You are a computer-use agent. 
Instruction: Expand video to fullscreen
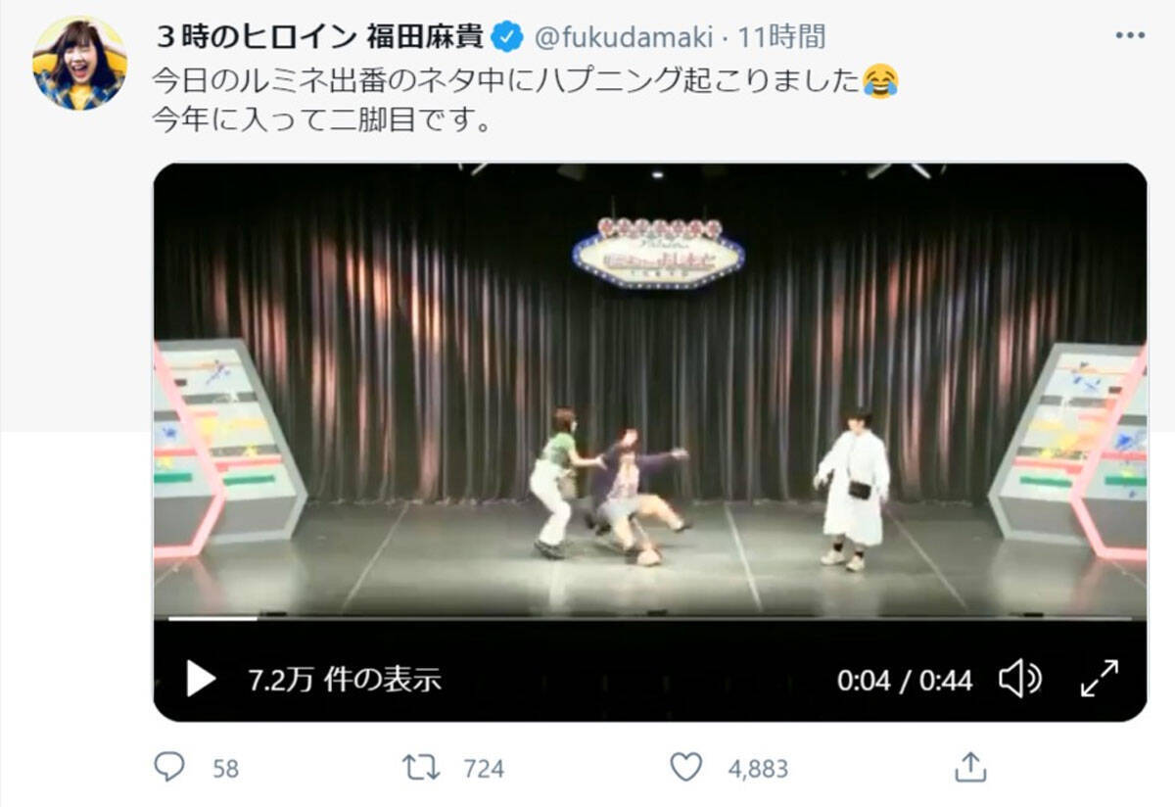pos(1099,678)
